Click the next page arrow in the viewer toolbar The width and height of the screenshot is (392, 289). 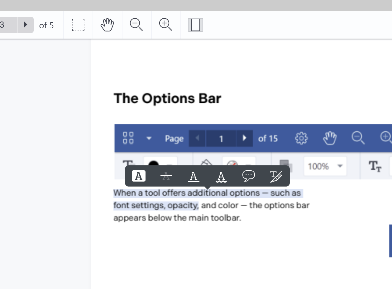point(25,25)
